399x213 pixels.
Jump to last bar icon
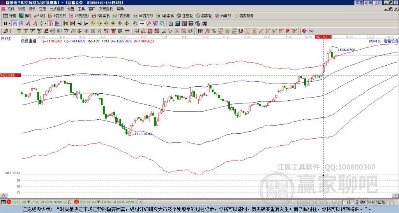point(72,24)
